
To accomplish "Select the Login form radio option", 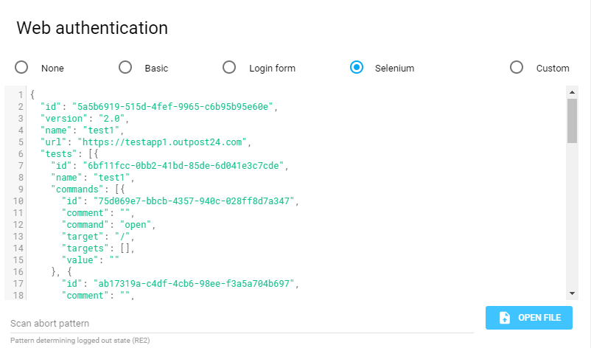I will coord(229,68).
